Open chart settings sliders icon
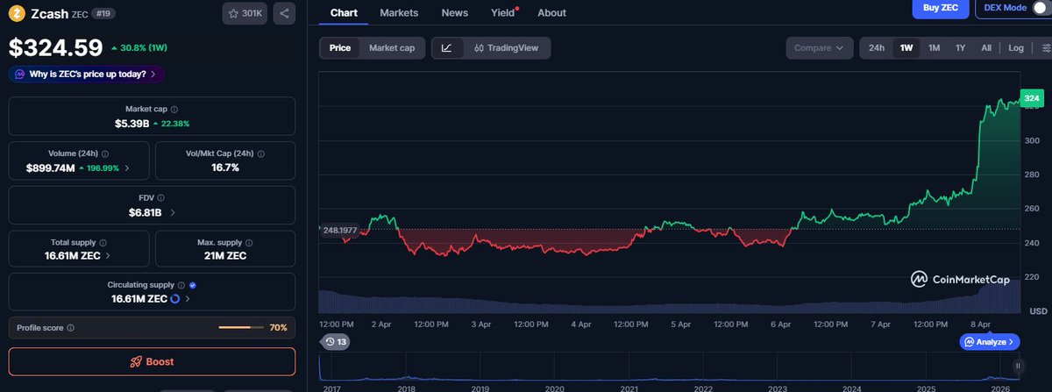 (x=1045, y=48)
